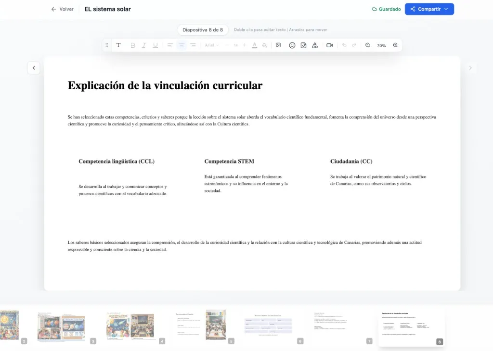Click the font size value 14
493x351 pixels.
pos(236,45)
